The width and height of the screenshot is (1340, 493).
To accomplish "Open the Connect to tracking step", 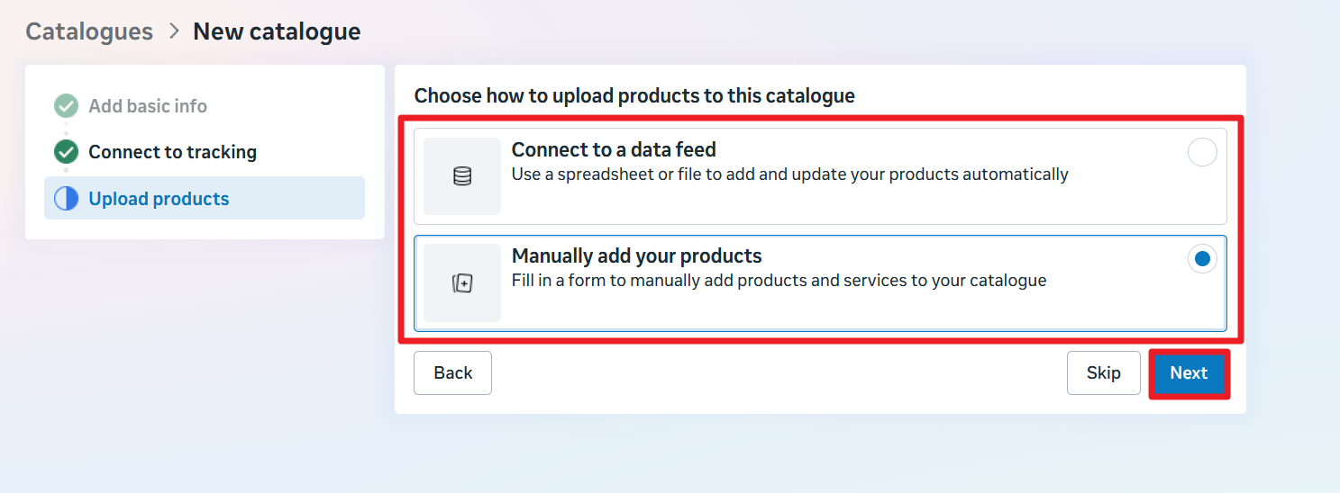I will point(172,152).
